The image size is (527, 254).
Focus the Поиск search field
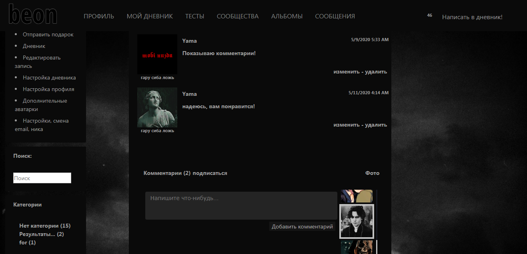(x=42, y=178)
